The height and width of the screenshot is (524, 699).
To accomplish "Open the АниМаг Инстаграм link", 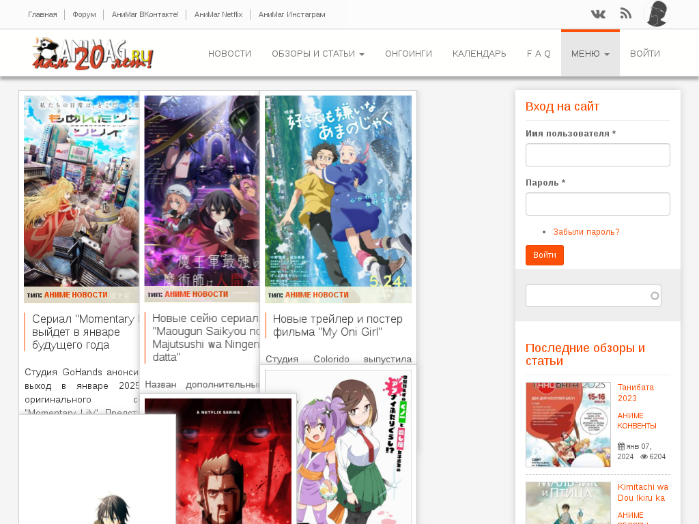I will [292, 14].
